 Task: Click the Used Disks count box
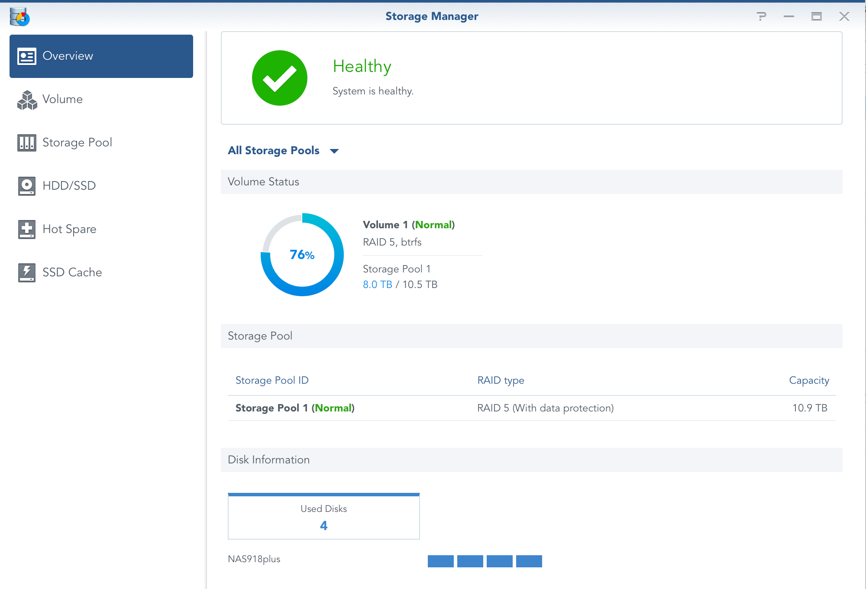(x=323, y=517)
